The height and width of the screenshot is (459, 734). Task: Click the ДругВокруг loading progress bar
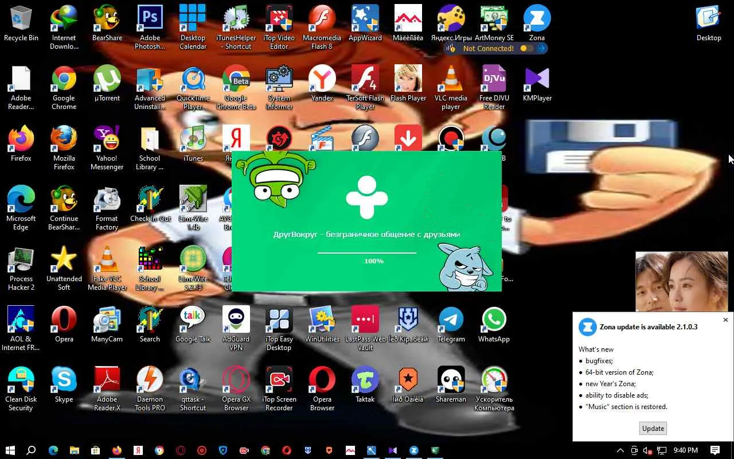click(x=367, y=252)
